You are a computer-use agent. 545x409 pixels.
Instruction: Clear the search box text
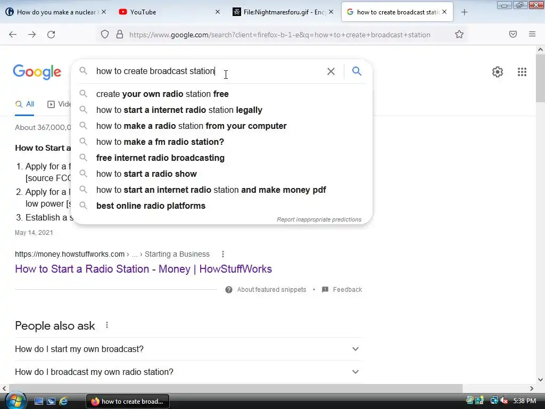tap(331, 71)
